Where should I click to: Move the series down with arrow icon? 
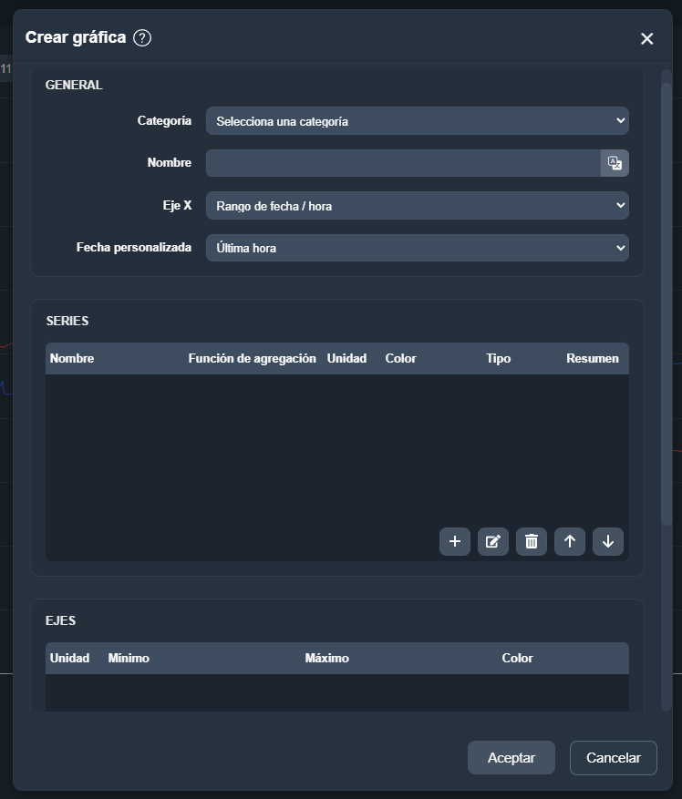tap(608, 541)
